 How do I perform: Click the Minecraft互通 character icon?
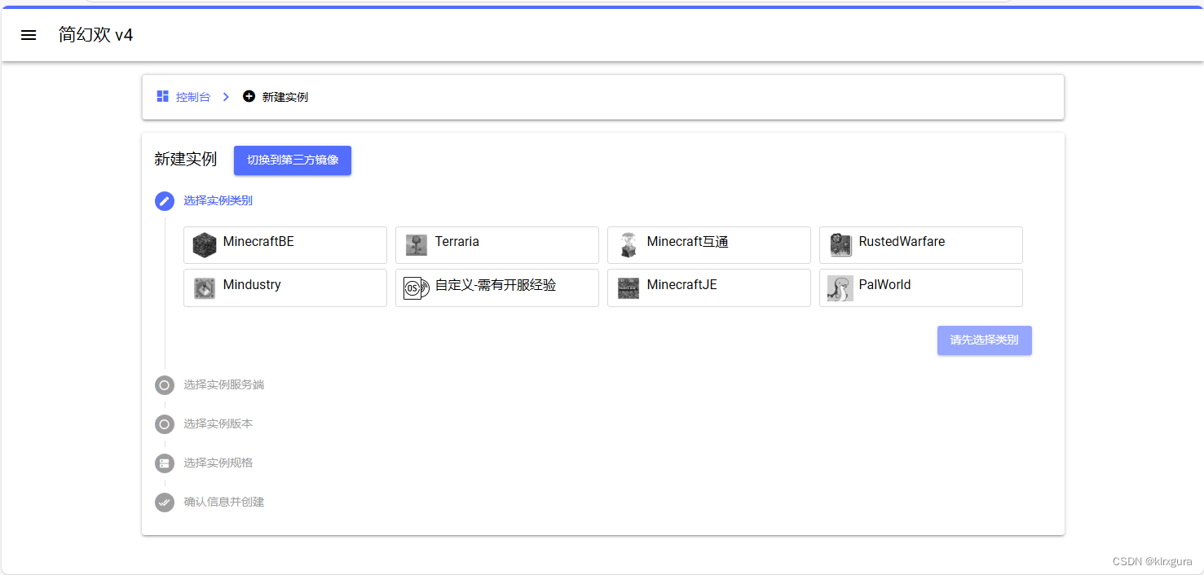tap(628, 244)
